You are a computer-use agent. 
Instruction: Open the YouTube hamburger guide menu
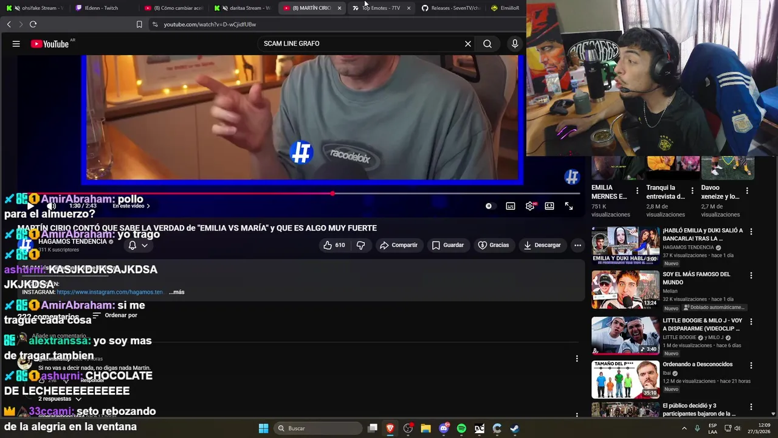(16, 44)
